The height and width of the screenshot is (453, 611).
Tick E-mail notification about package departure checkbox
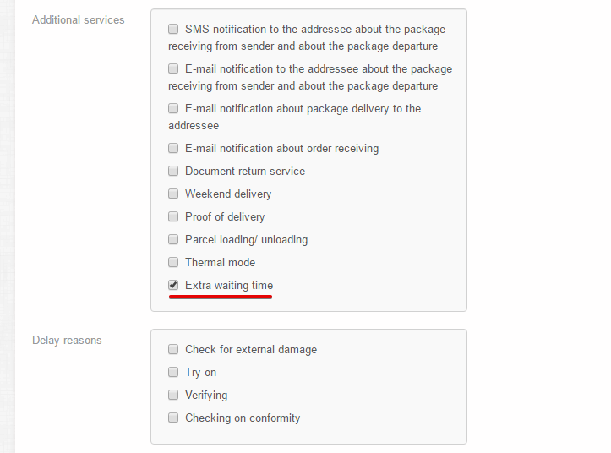[x=173, y=68]
